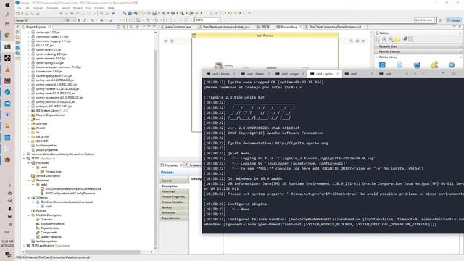Open the Dependencies properties section
Screen dimensions: 464x261
point(174,218)
